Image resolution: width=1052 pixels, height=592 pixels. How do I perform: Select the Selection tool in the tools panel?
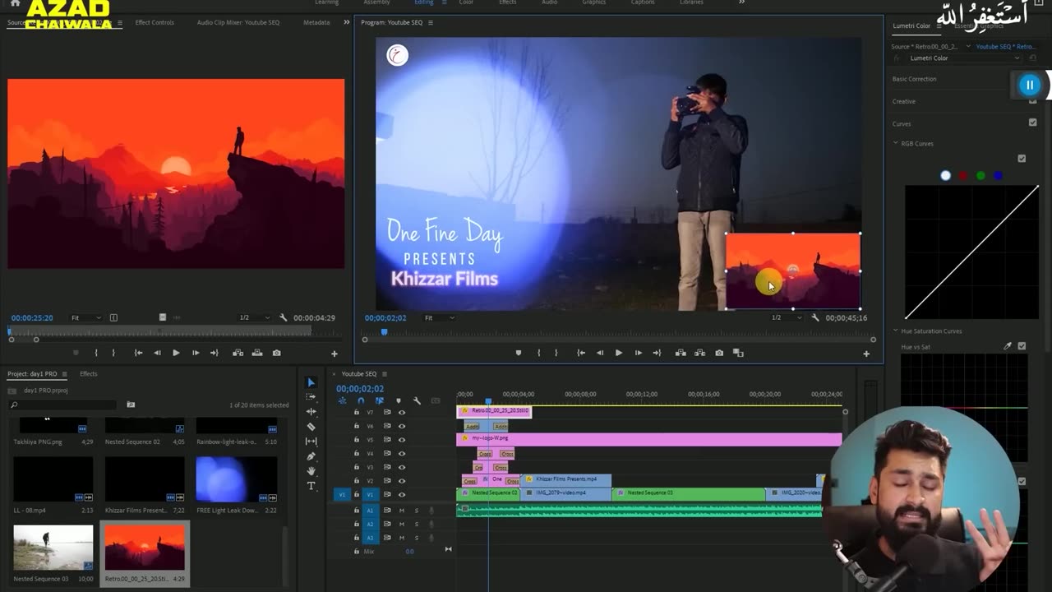tap(311, 382)
